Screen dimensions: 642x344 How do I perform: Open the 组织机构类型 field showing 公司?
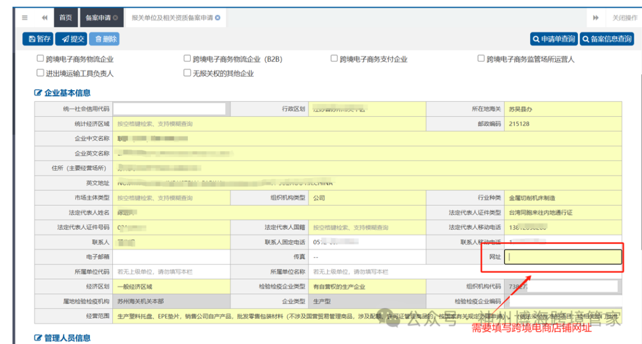tap(367, 198)
